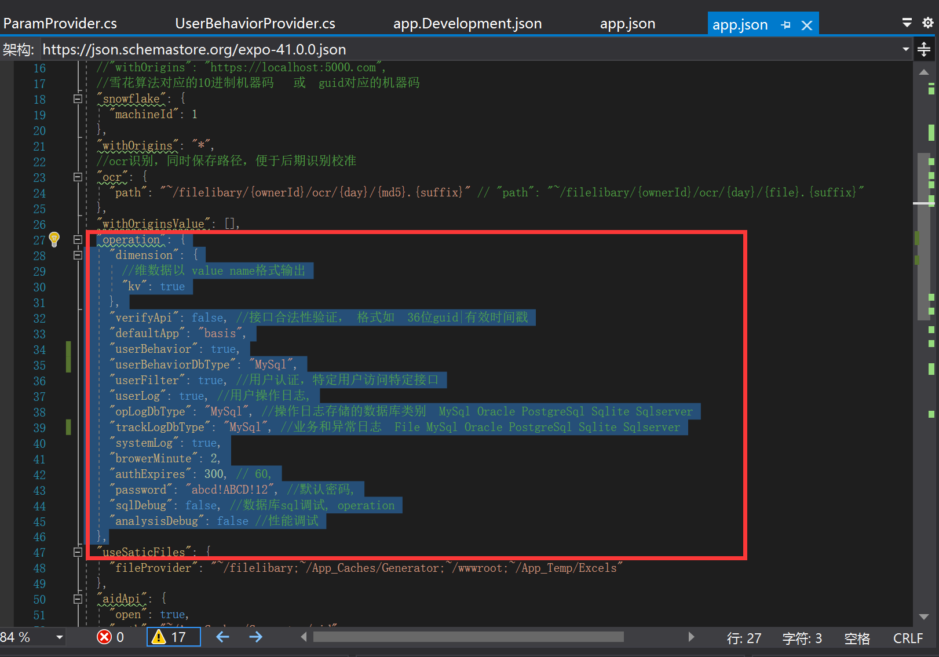
Task: Click the "withOriginsValue" key
Action: point(154,224)
